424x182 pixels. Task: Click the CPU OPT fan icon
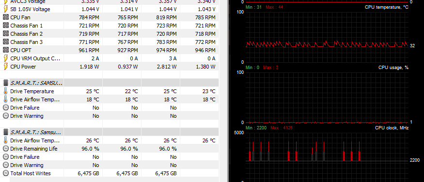5,50
